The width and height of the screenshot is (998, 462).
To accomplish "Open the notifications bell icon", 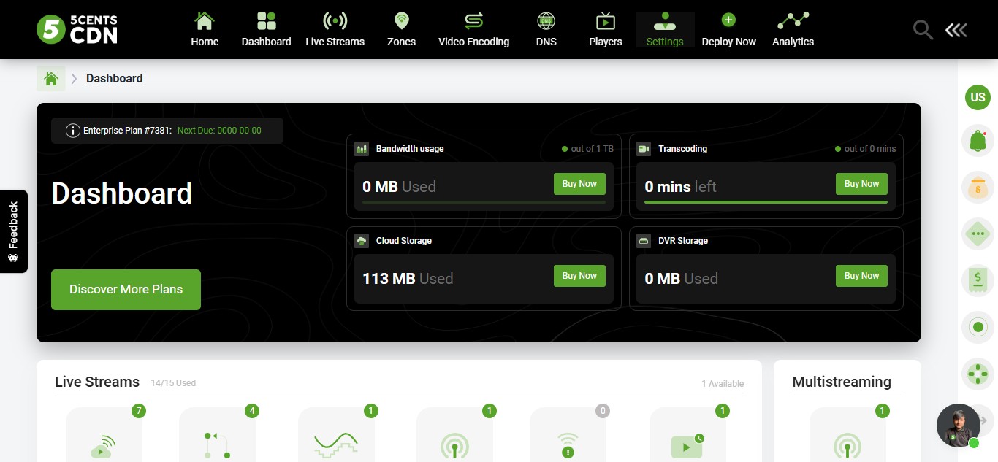I will [x=978, y=139].
